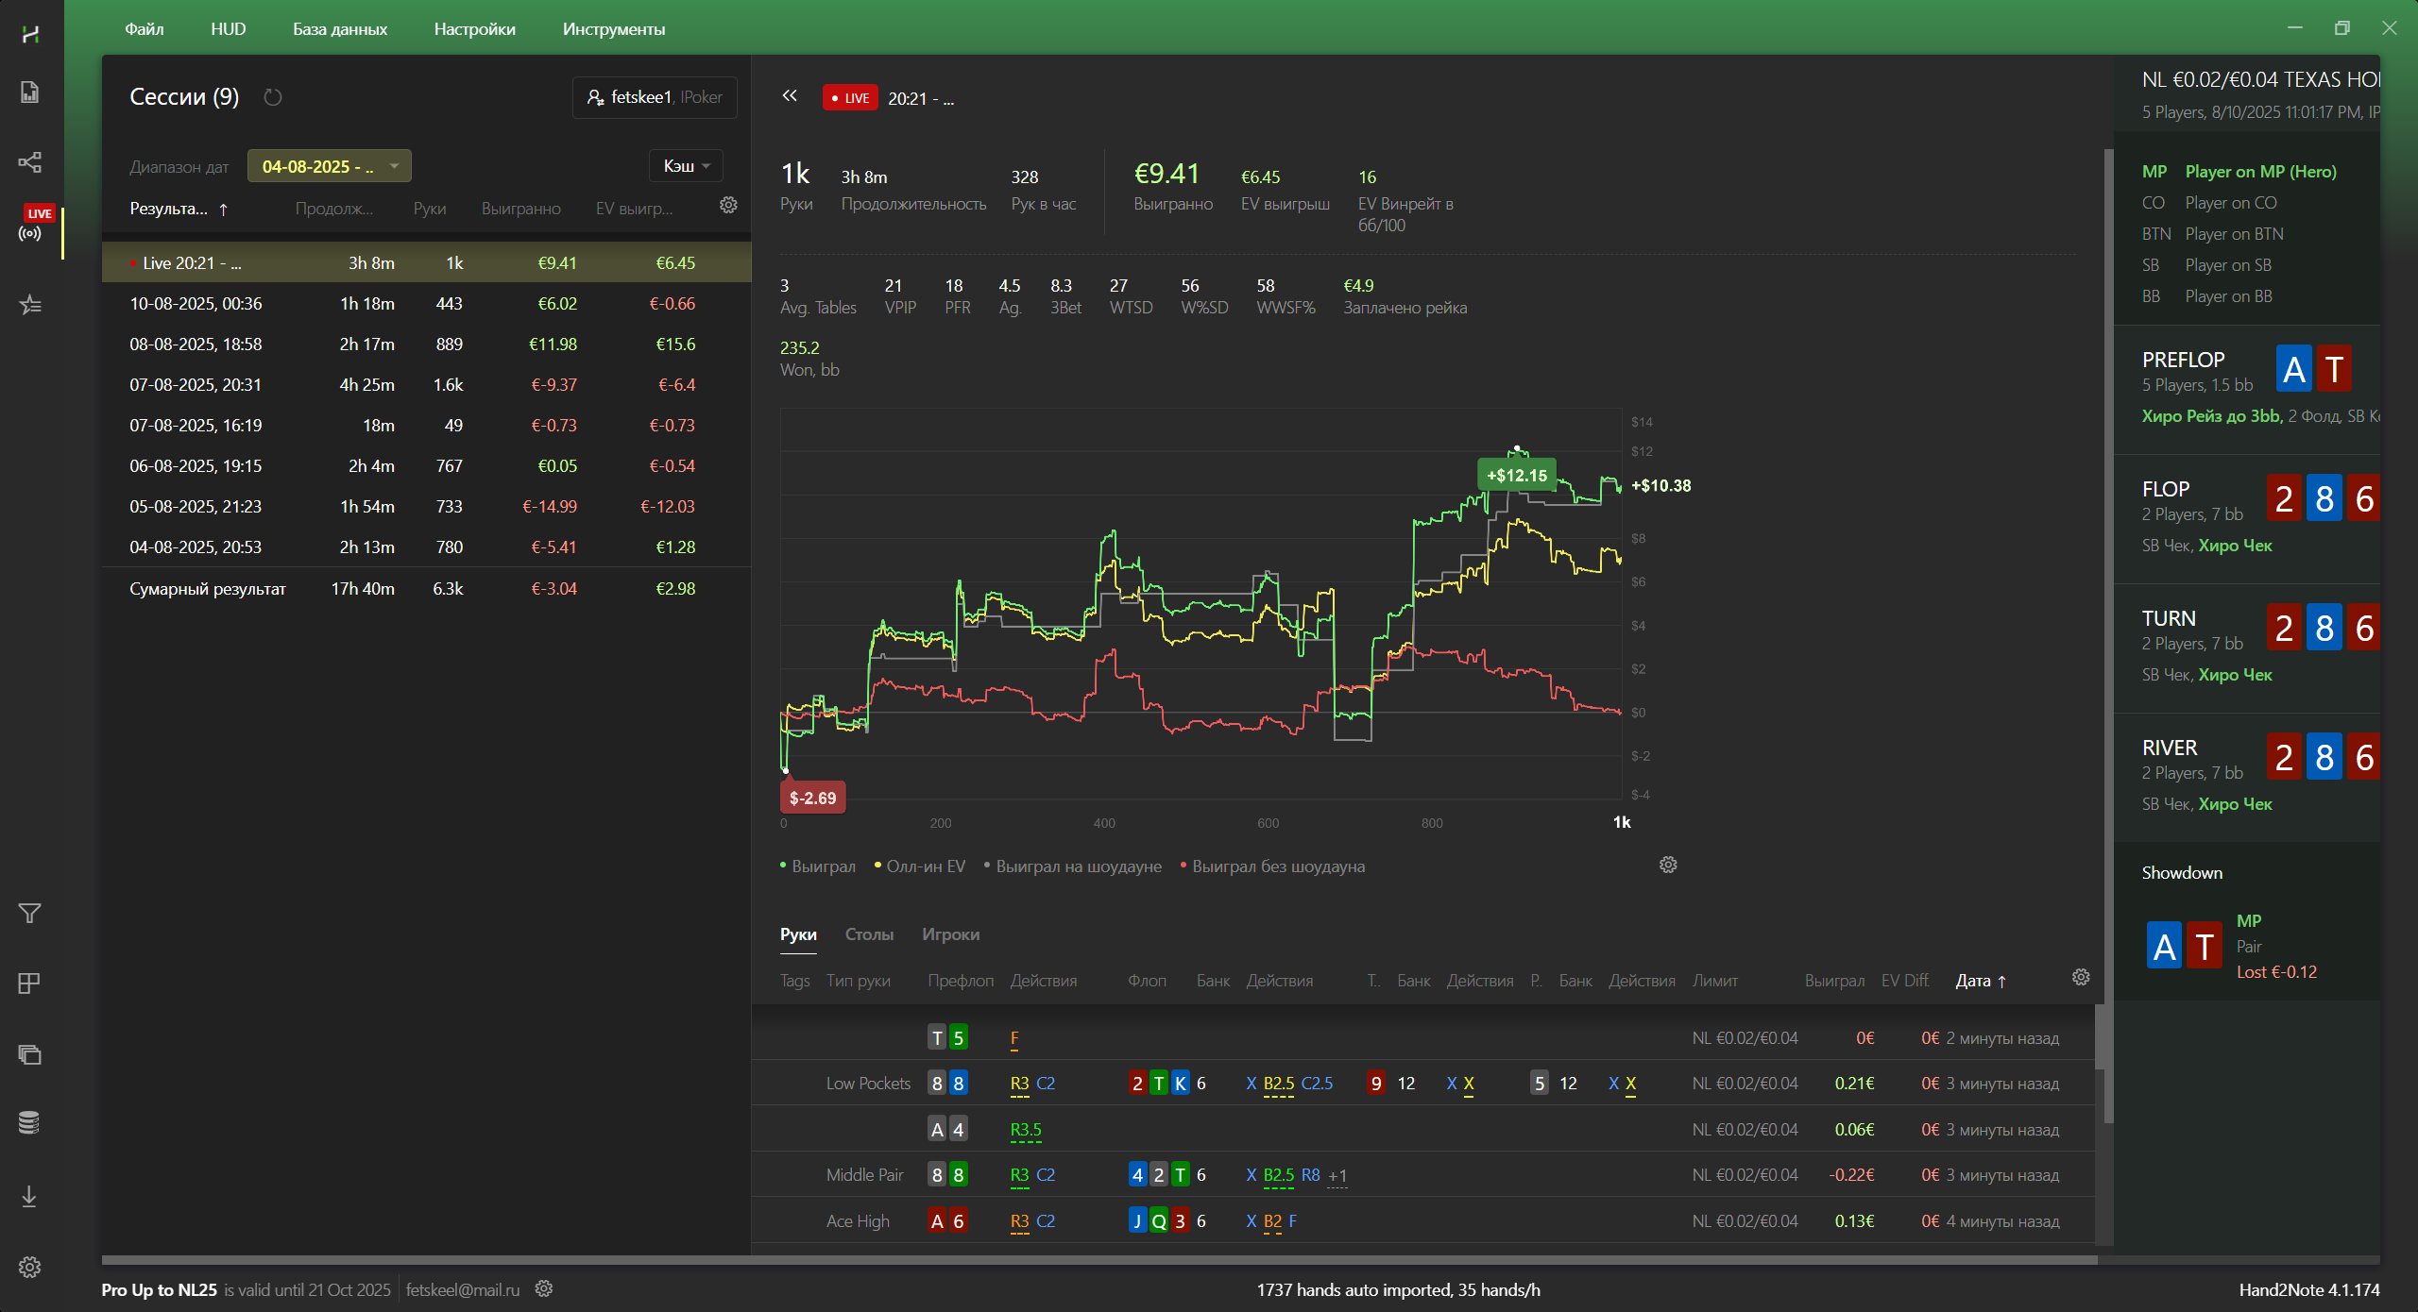Select session 04-08-2025, 20:53
This screenshot has height=1312, width=2418.
[x=426, y=547]
